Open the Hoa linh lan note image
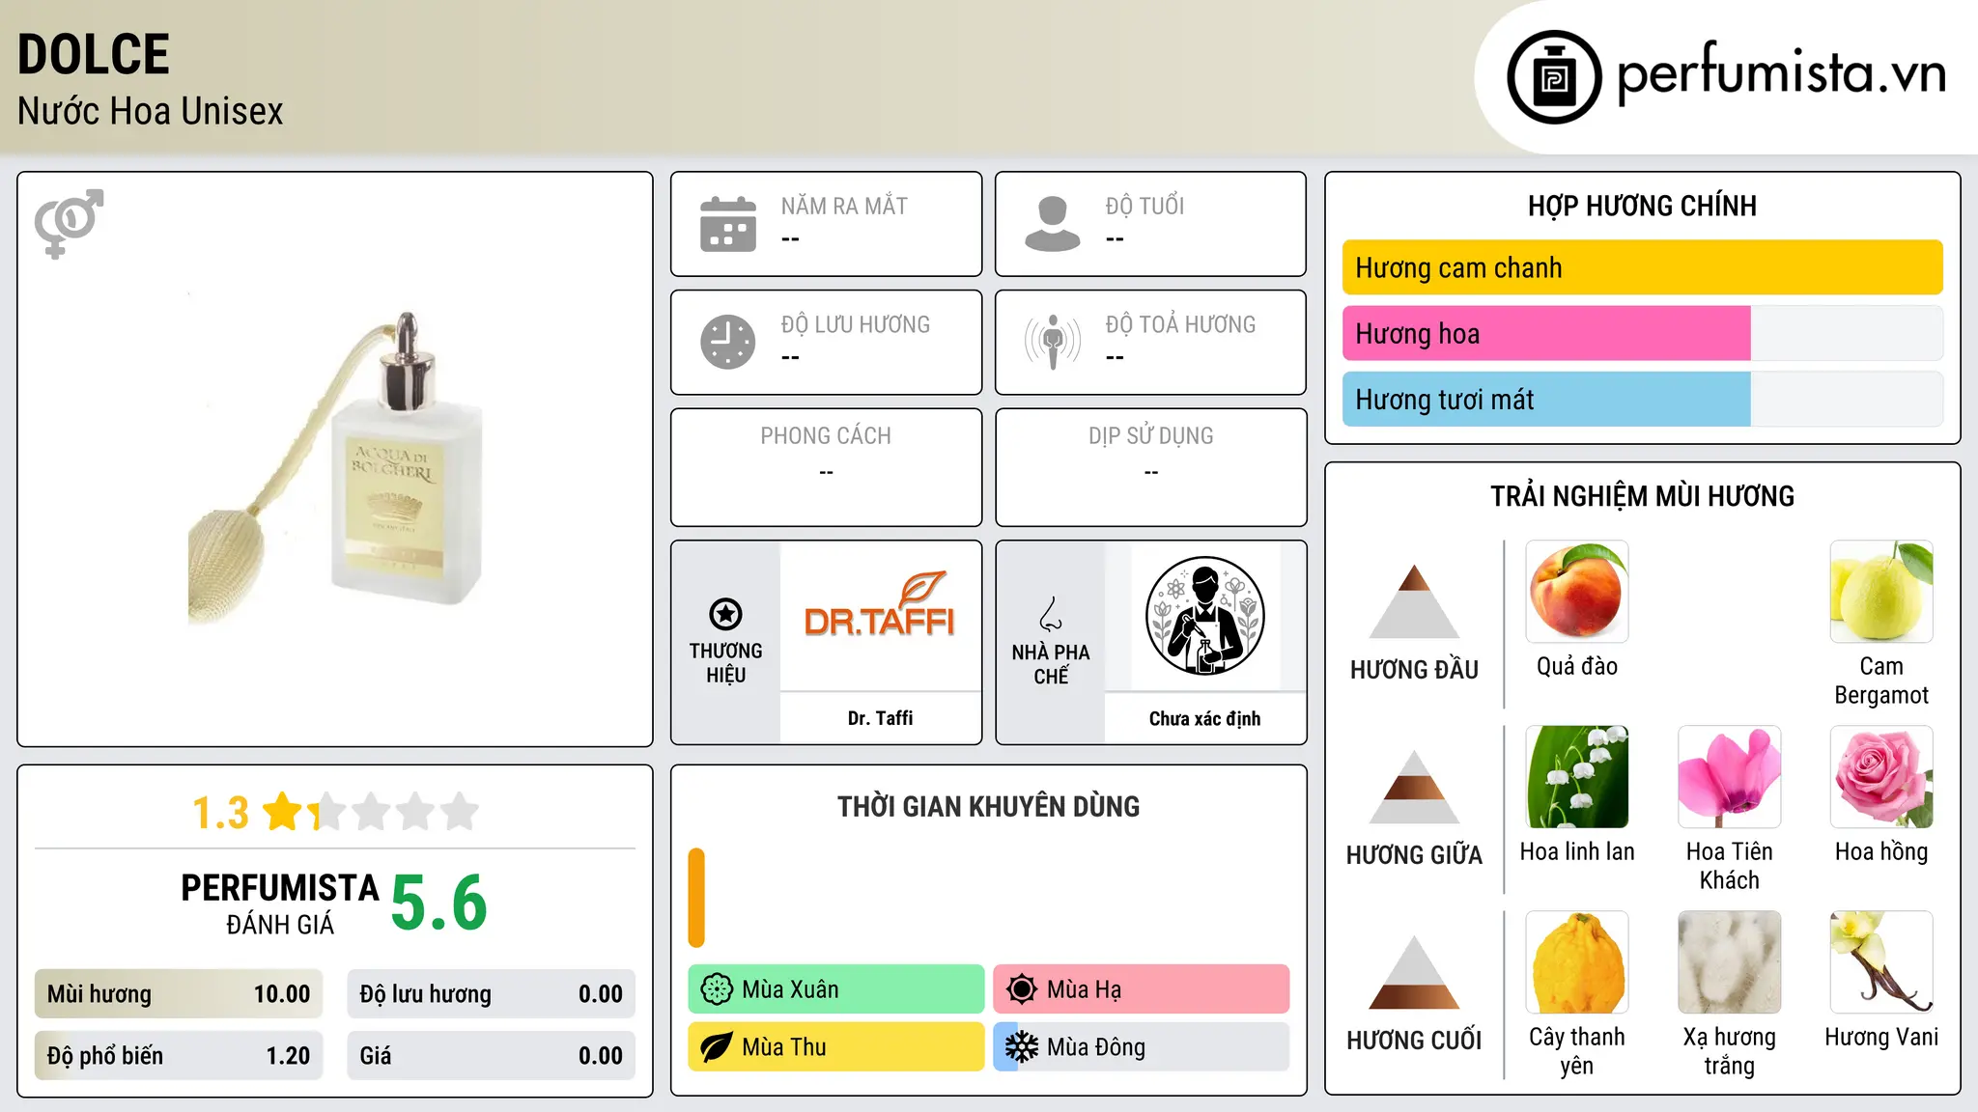Viewport: 1978px width, 1112px height. [x=1577, y=777]
